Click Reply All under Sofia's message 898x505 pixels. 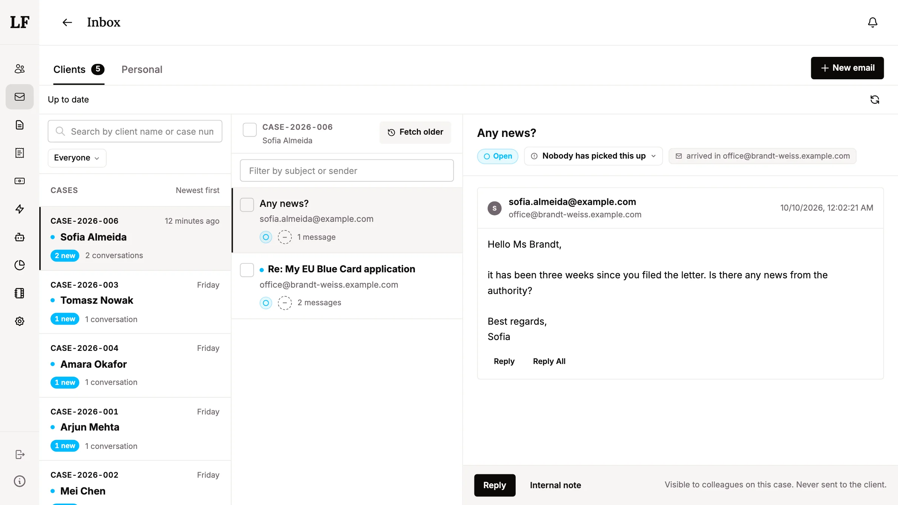coord(549,361)
